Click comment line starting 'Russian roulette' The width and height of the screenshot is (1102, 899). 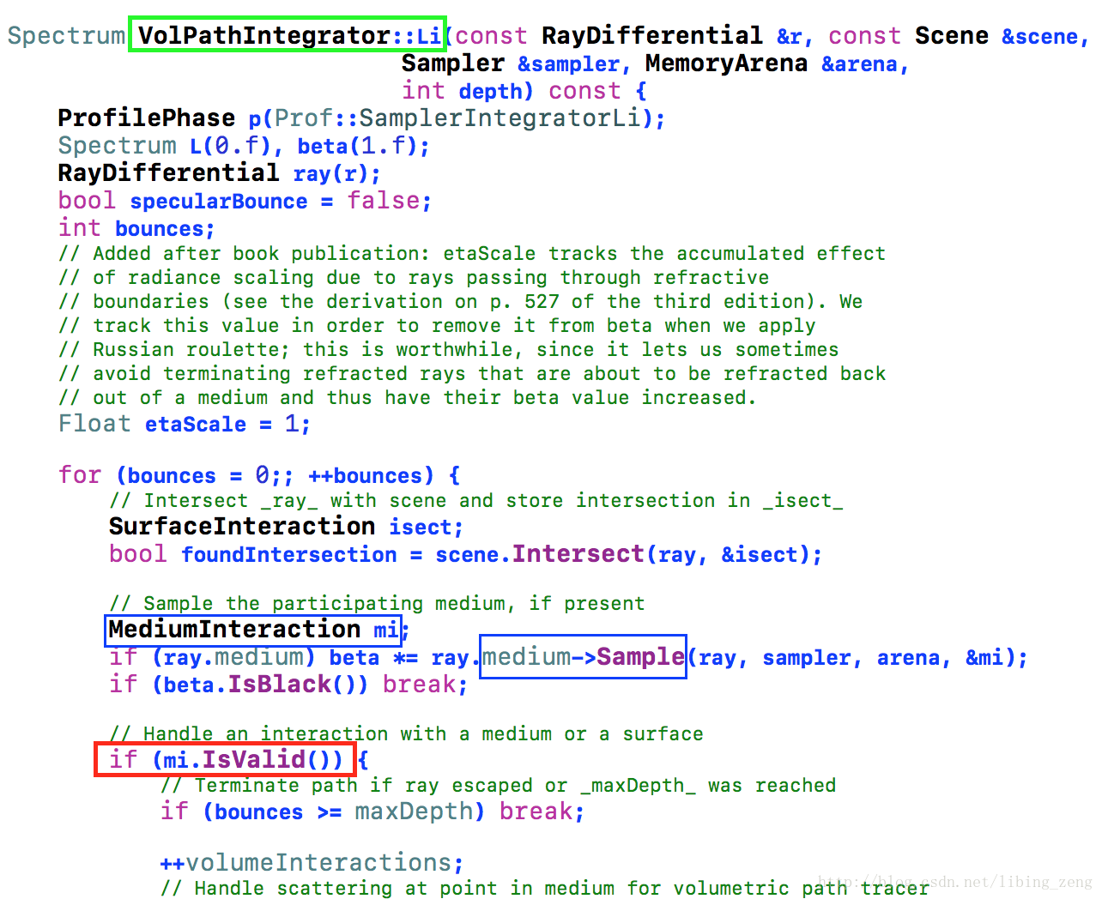pyautogui.click(x=448, y=350)
